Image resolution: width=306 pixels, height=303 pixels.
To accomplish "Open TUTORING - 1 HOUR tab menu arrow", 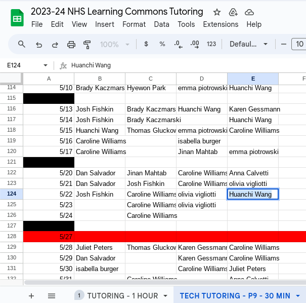I will tap(165, 296).
